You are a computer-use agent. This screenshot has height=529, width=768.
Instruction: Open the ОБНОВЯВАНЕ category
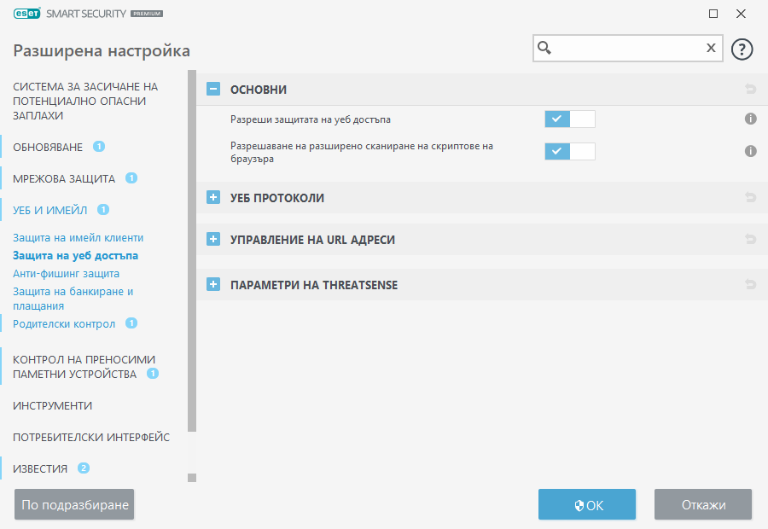point(48,148)
